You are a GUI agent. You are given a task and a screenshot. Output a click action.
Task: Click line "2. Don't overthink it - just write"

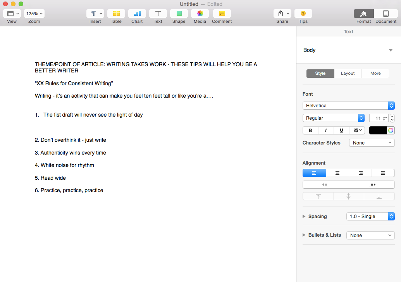click(x=71, y=140)
